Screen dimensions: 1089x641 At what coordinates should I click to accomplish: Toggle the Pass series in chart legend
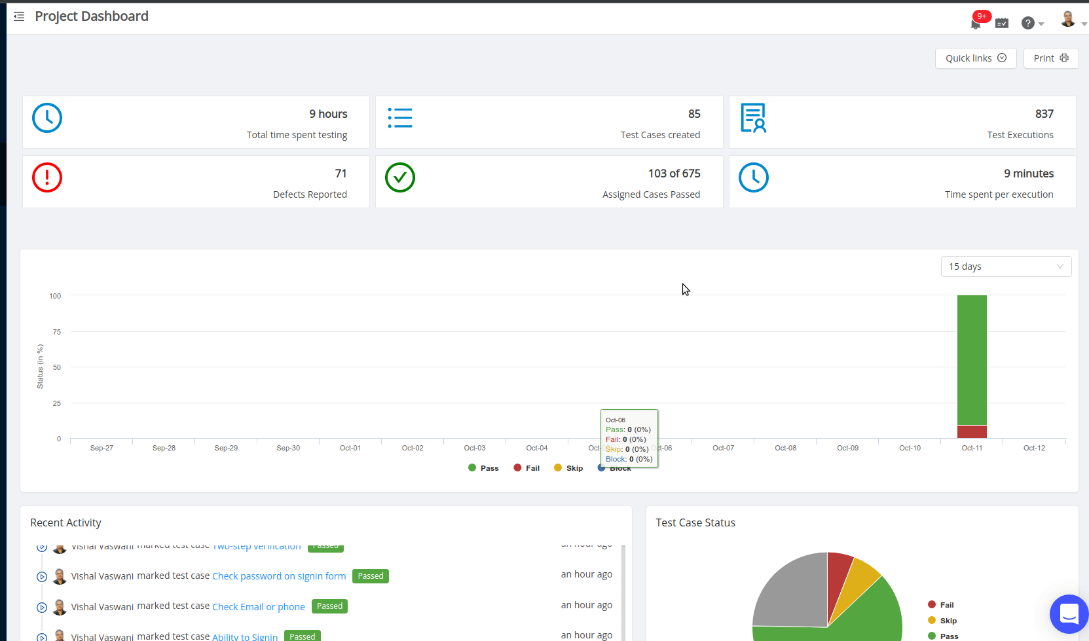pos(483,468)
